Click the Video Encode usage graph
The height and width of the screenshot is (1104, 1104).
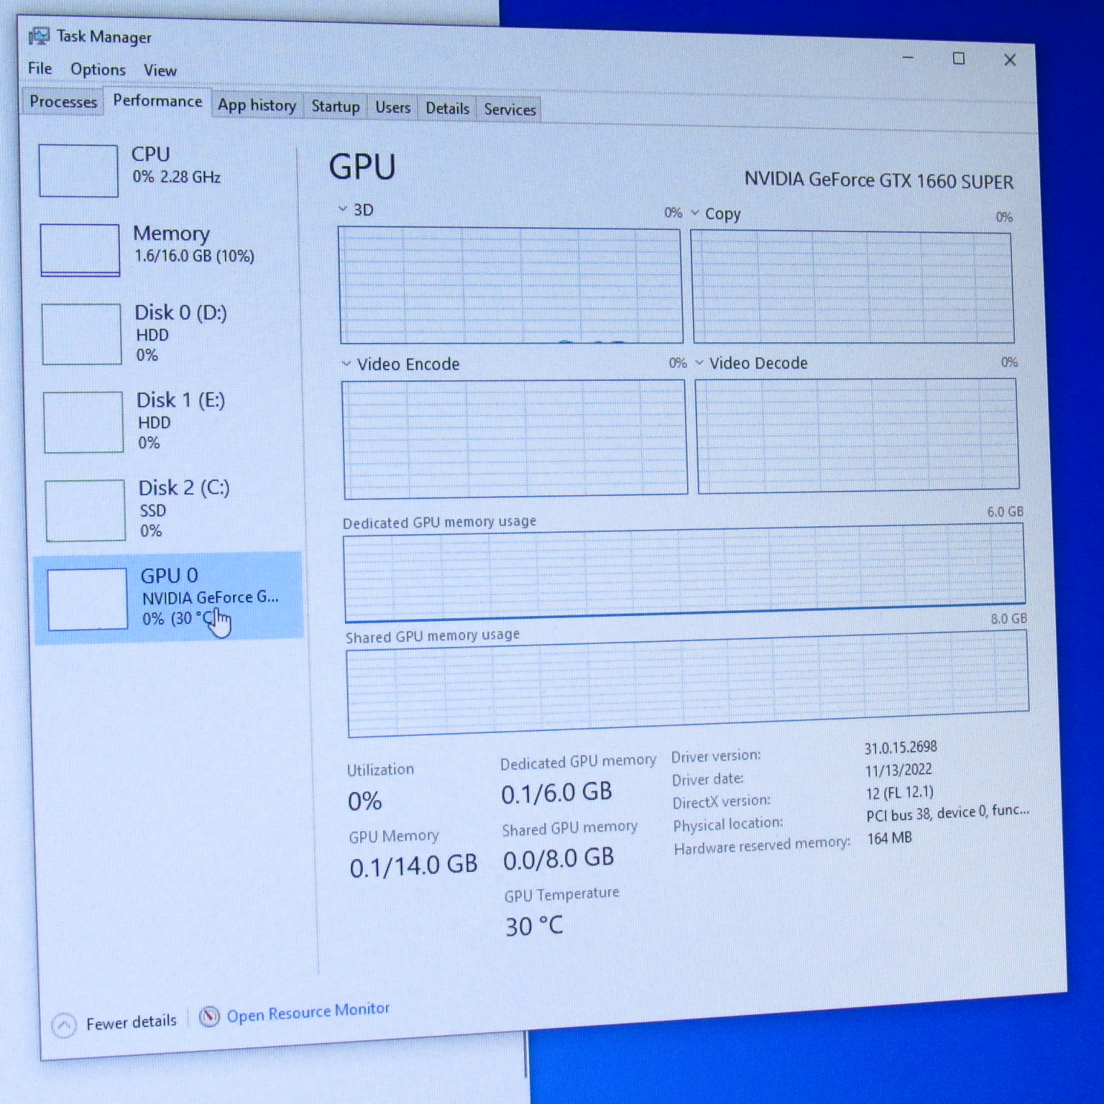[x=515, y=439]
